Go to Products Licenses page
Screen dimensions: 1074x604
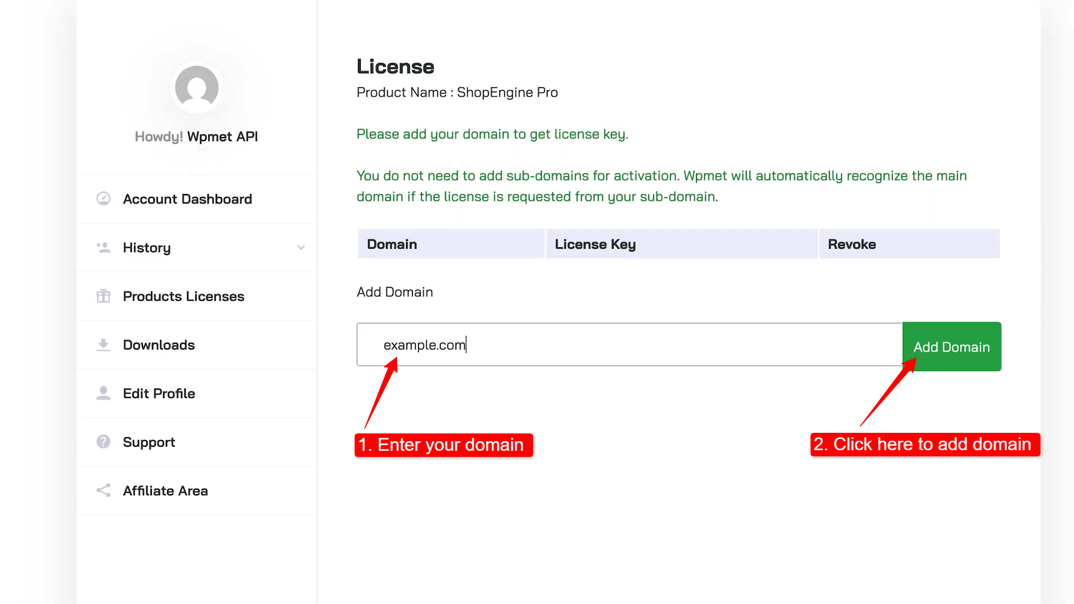(196, 296)
